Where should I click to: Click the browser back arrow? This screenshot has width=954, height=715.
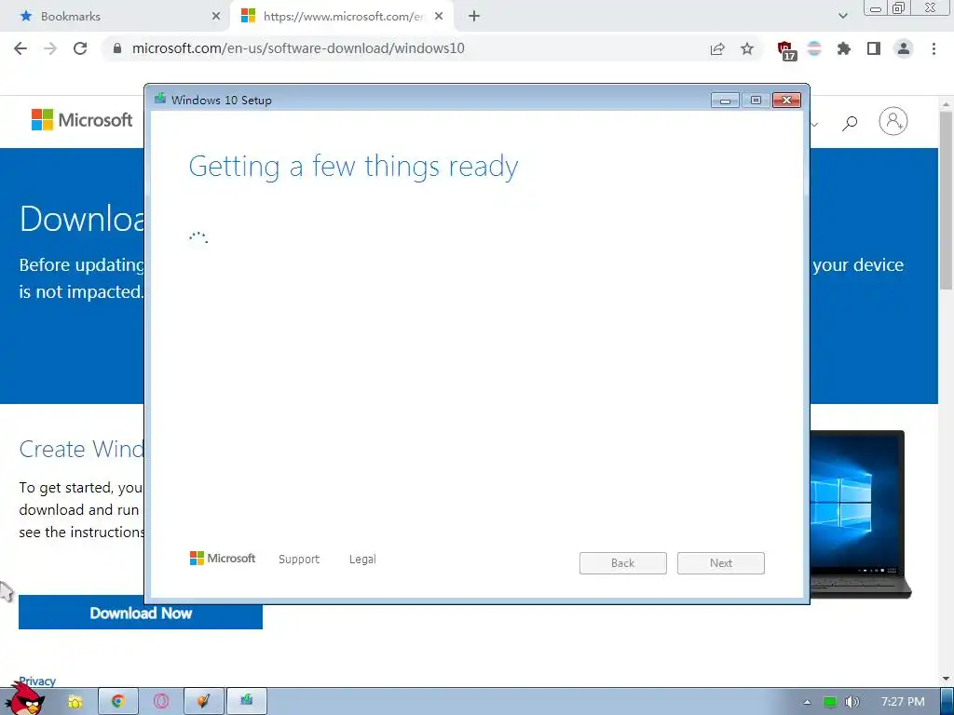coord(20,48)
